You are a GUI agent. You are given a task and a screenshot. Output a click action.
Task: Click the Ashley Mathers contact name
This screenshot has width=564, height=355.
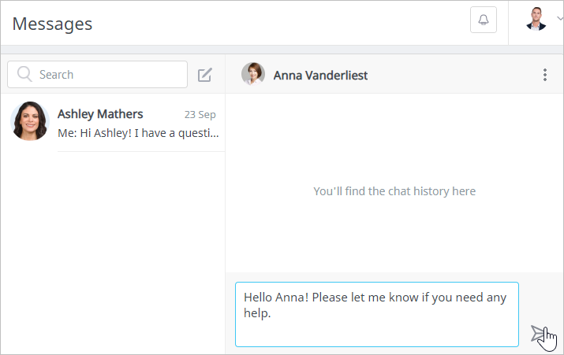click(x=100, y=114)
